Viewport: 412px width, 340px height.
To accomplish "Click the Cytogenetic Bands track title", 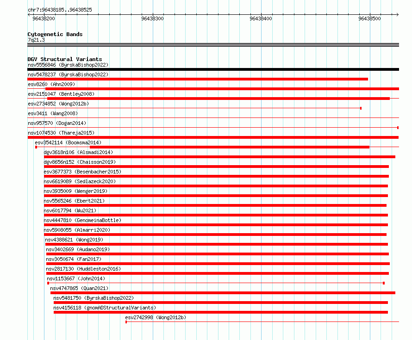I will pos(55,34).
